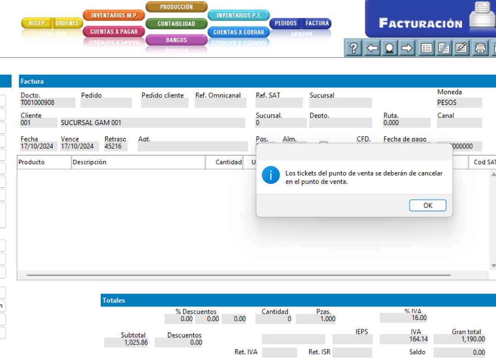Click the Ret. IVA field
496x358 pixels.
click(x=280, y=352)
